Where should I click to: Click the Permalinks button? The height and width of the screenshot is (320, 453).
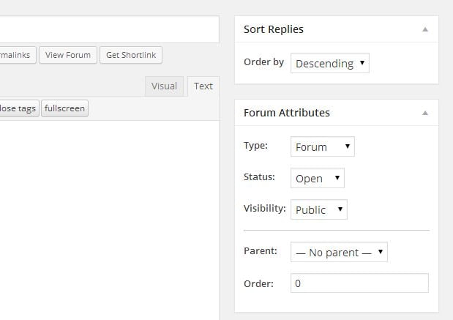[x=16, y=55]
